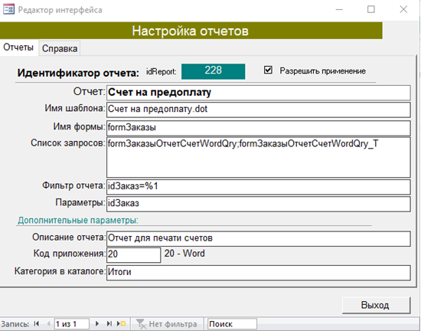This screenshot has height=331, width=421.
Task: Click the Запись: label in navigation bar
Action: pyautogui.click(x=15, y=324)
